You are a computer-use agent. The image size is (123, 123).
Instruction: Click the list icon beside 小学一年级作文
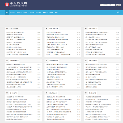tap(7, 28)
